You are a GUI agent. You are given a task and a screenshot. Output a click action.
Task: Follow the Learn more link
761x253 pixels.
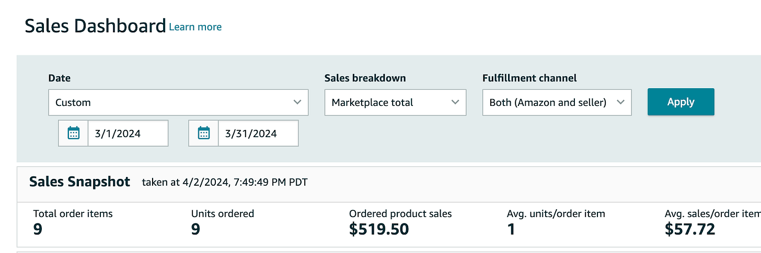point(195,27)
